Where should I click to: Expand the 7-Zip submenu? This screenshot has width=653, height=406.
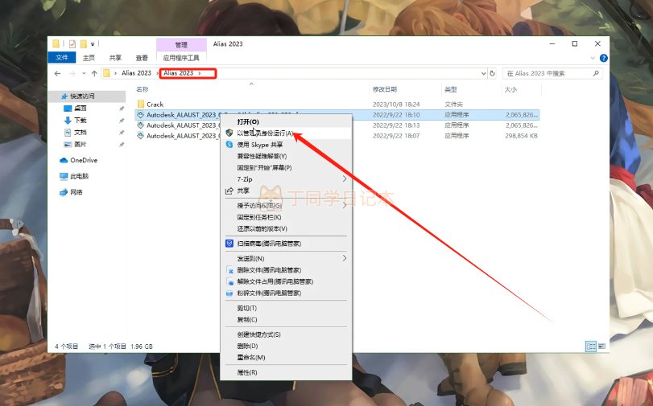pos(345,178)
